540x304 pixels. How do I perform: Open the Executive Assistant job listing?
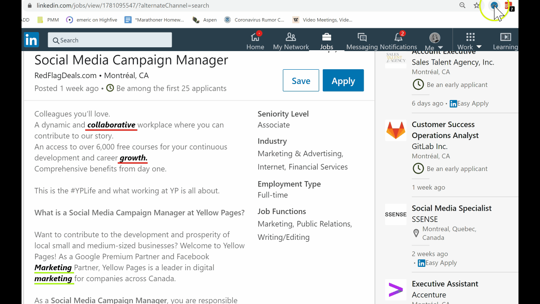445,284
